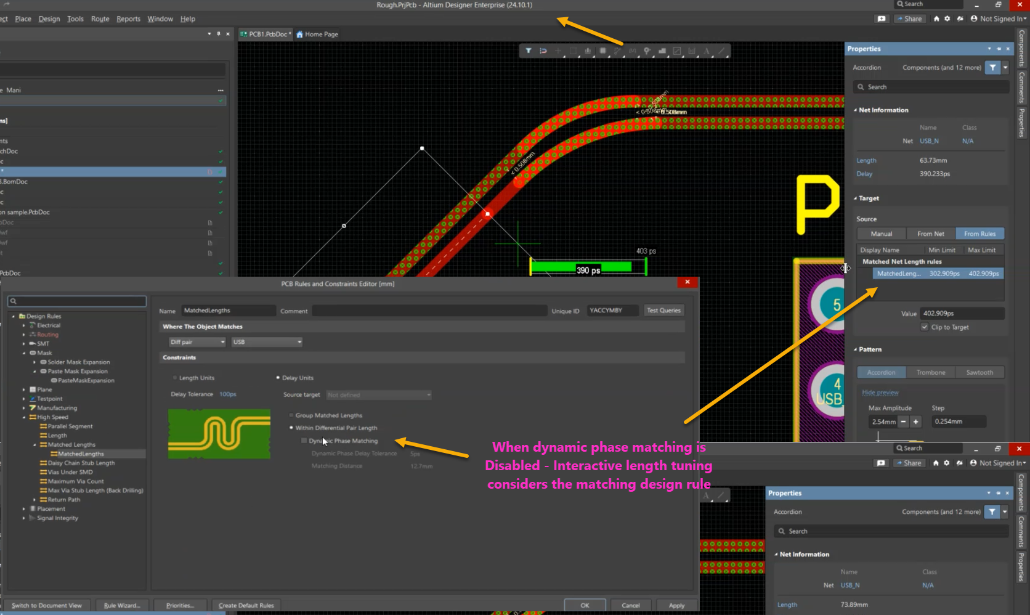Open the Design menu

coord(49,19)
